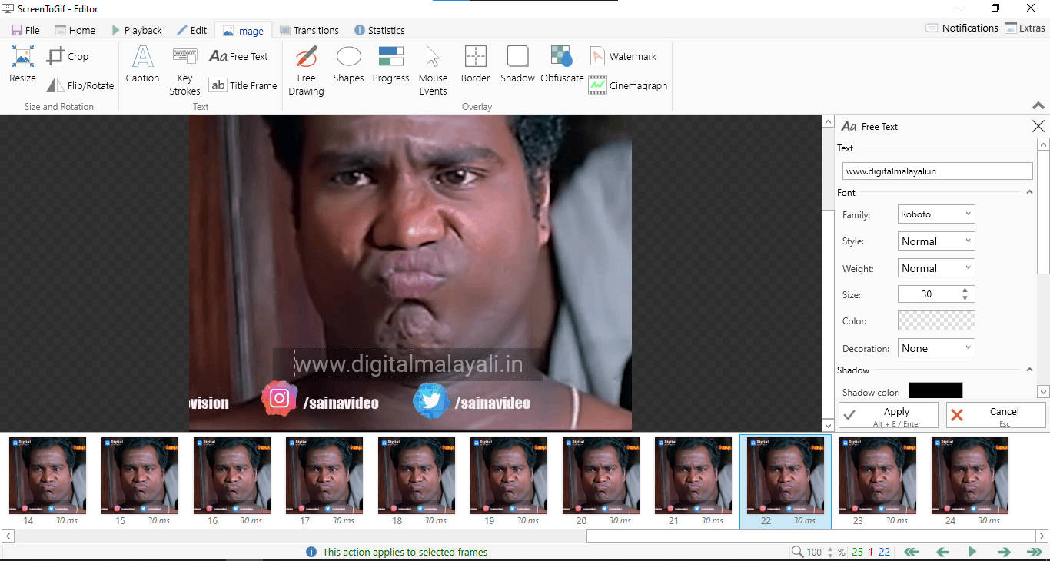Add a Border overlay
Screen dimensions: 1050x561
[x=476, y=64]
